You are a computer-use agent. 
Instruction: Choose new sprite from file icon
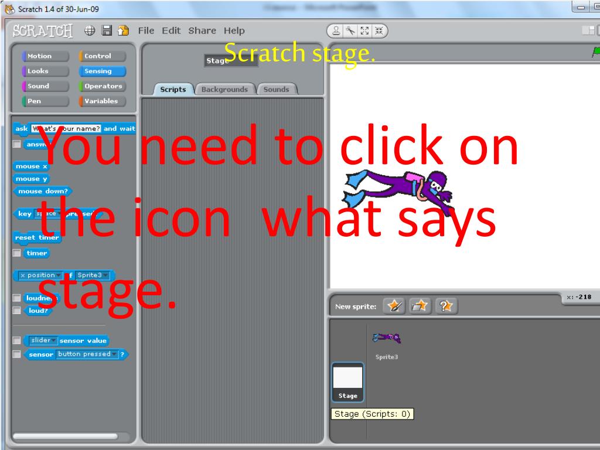[420, 306]
